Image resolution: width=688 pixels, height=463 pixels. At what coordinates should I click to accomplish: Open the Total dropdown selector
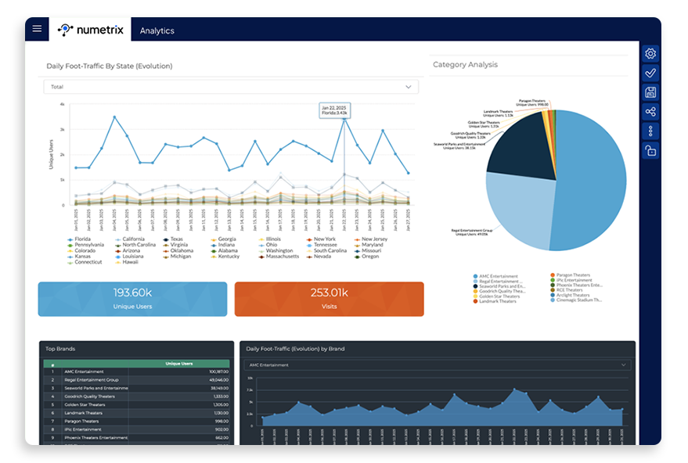click(231, 87)
